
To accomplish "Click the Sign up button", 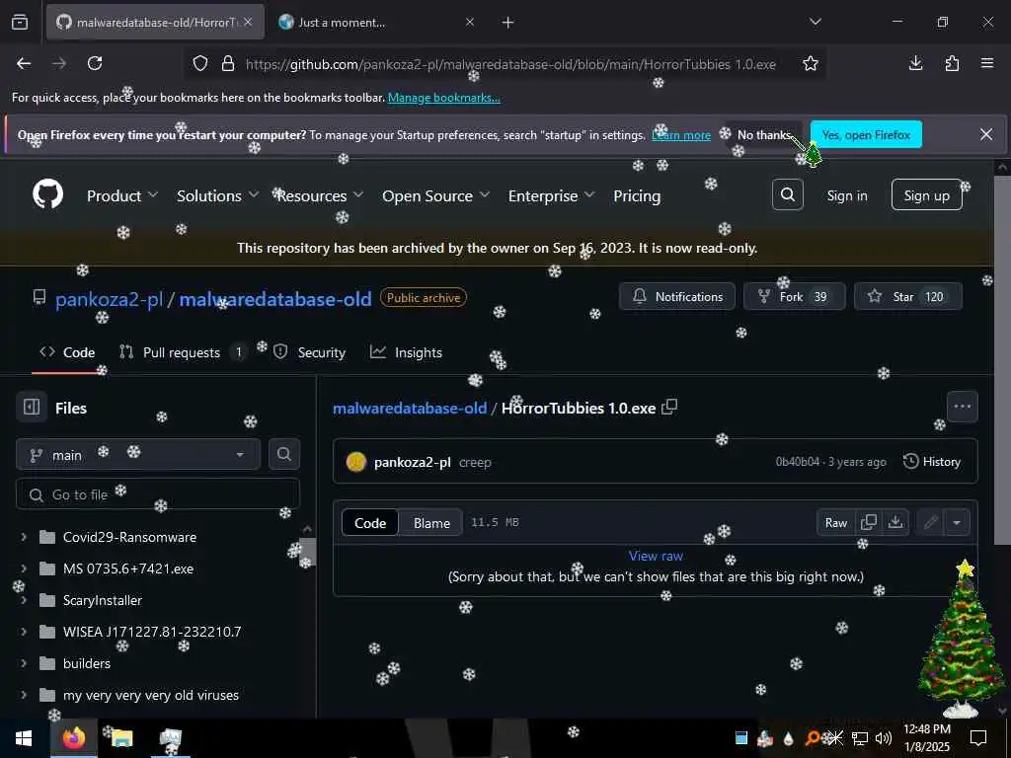I will (926, 195).
